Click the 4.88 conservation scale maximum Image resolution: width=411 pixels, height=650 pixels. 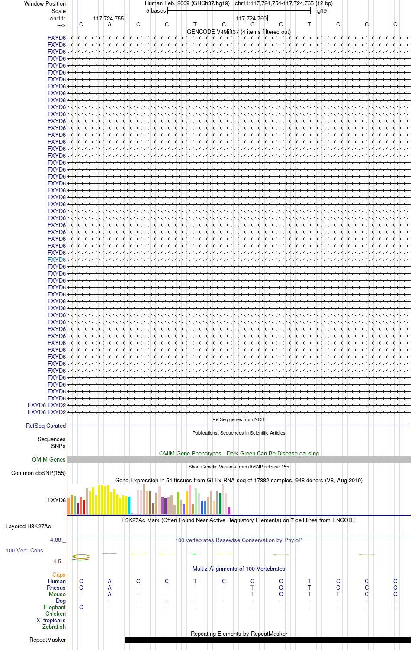click(56, 539)
